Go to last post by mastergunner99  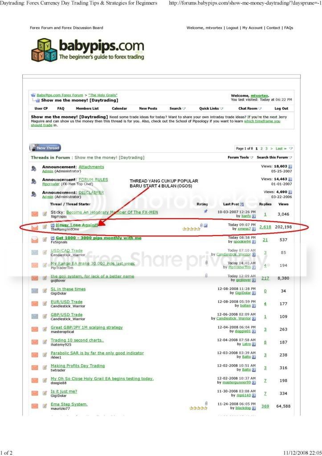point(254,383)
